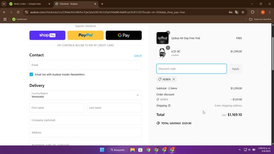Open Chrome three-dot menu
Viewport: 274px width, 154px height.
coord(270,12)
